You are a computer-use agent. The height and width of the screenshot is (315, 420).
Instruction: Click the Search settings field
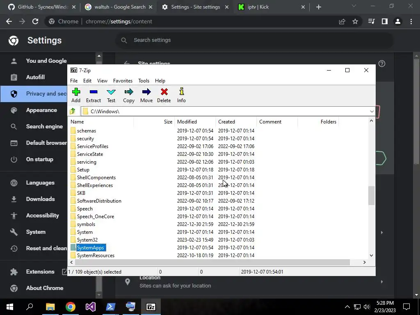(254, 40)
